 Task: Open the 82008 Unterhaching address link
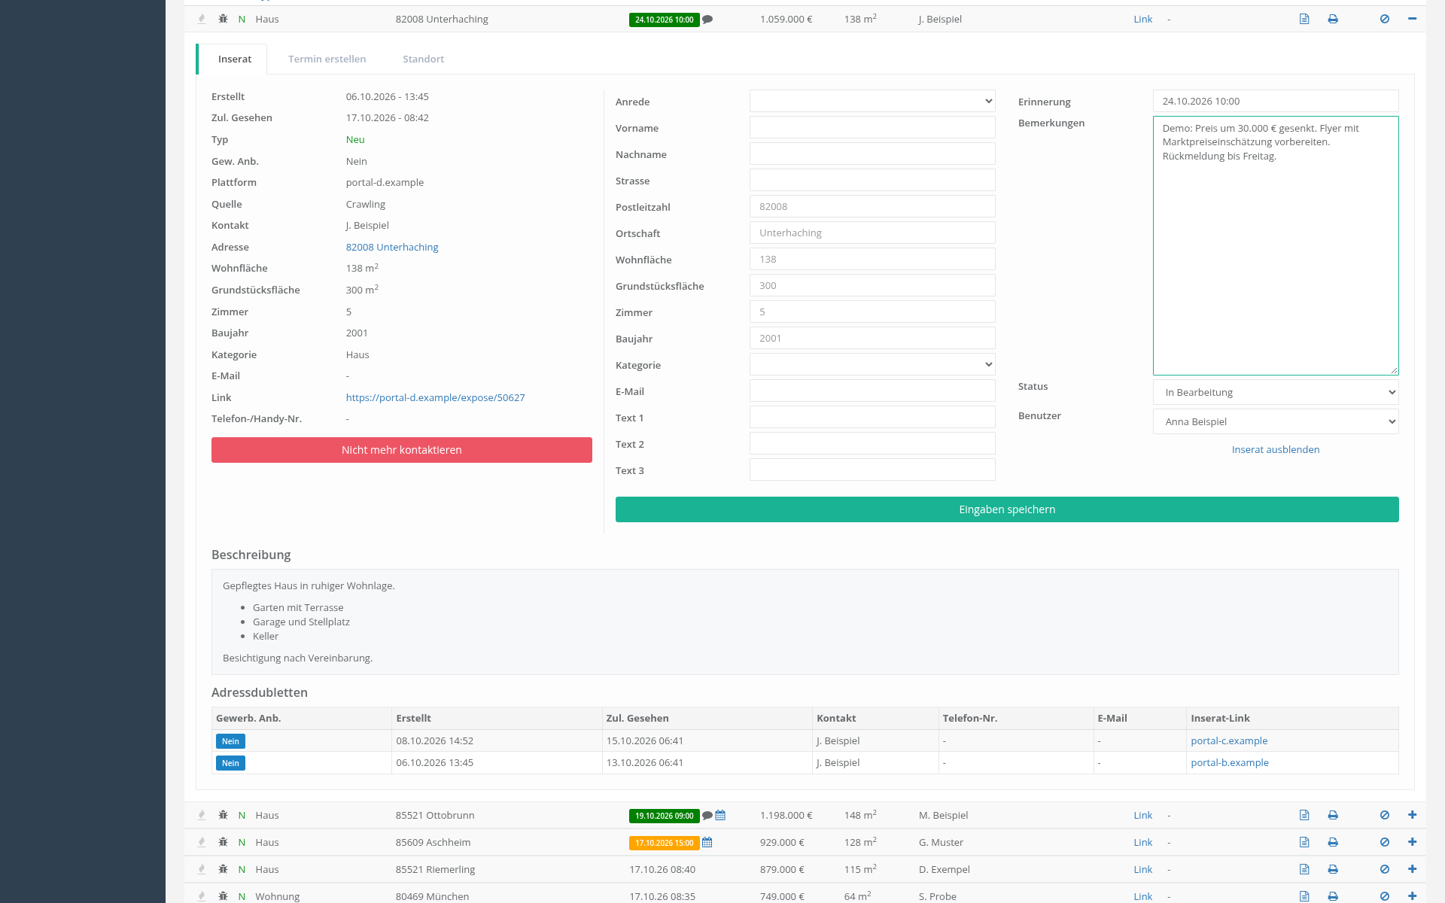392,247
